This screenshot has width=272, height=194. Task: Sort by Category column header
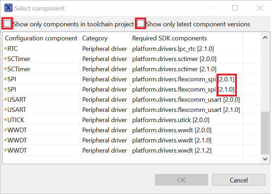click(105, 38)
